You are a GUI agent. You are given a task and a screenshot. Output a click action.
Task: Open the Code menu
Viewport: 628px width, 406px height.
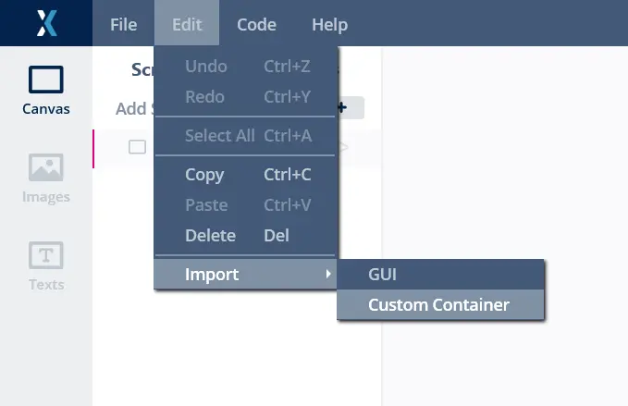[256, 25]
